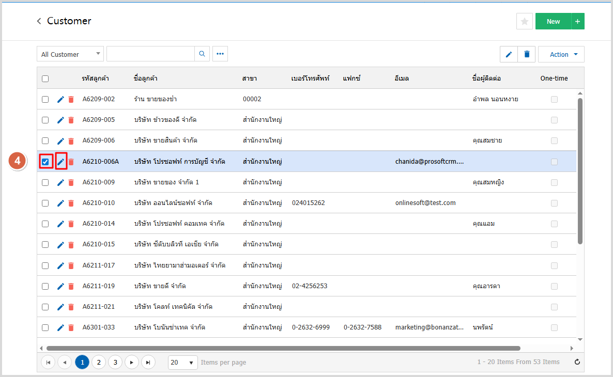Click the plus button next to New
The image size is (613, 377).
[x=578, y=21]
